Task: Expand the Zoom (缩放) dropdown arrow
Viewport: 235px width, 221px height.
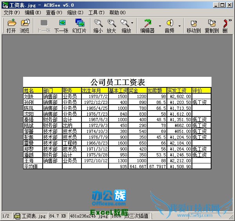Action: [132, 23]
